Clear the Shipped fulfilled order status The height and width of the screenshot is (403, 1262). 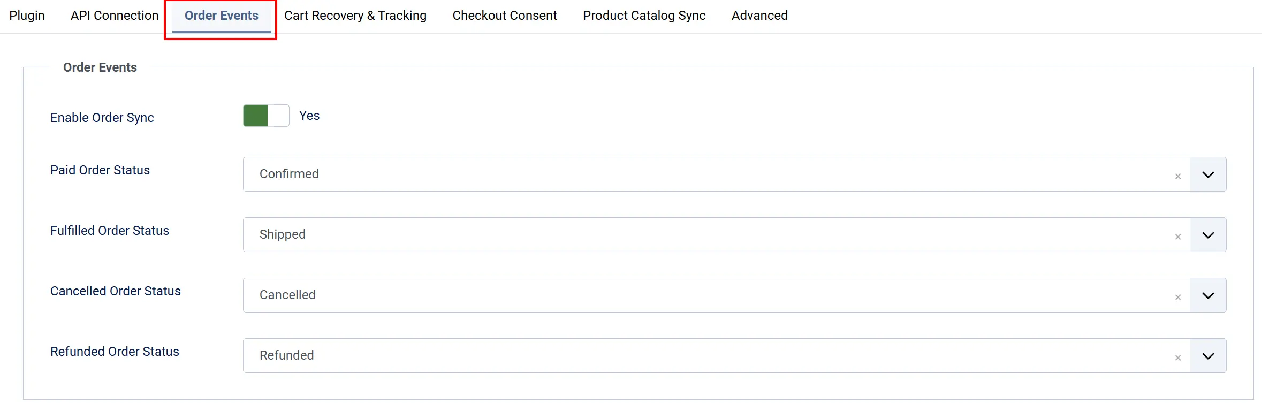(1177, 237)
